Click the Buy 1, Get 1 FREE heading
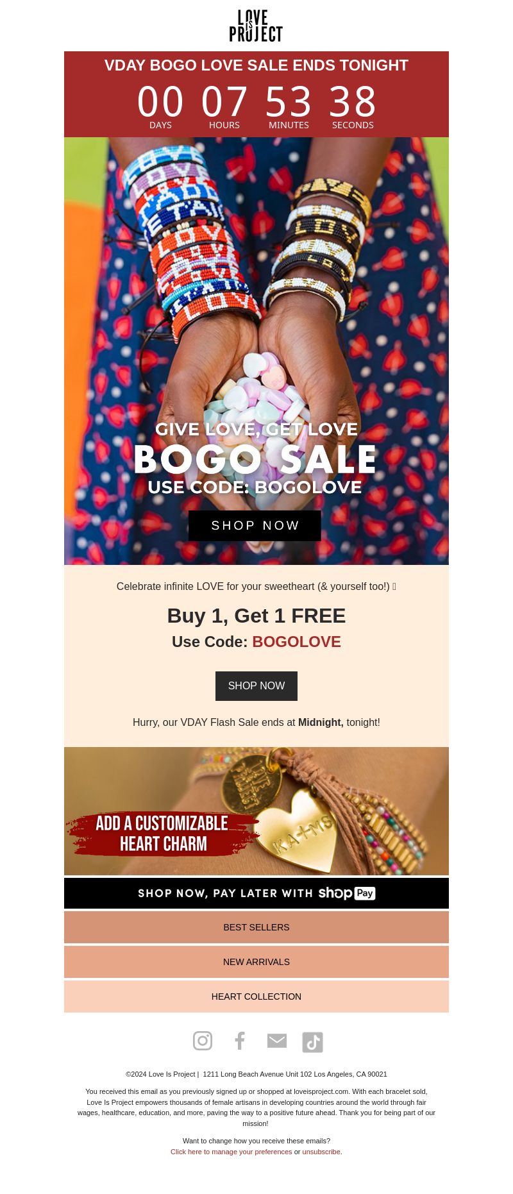The width and height of the screenshot is (513, 1194). pos(256,616)
